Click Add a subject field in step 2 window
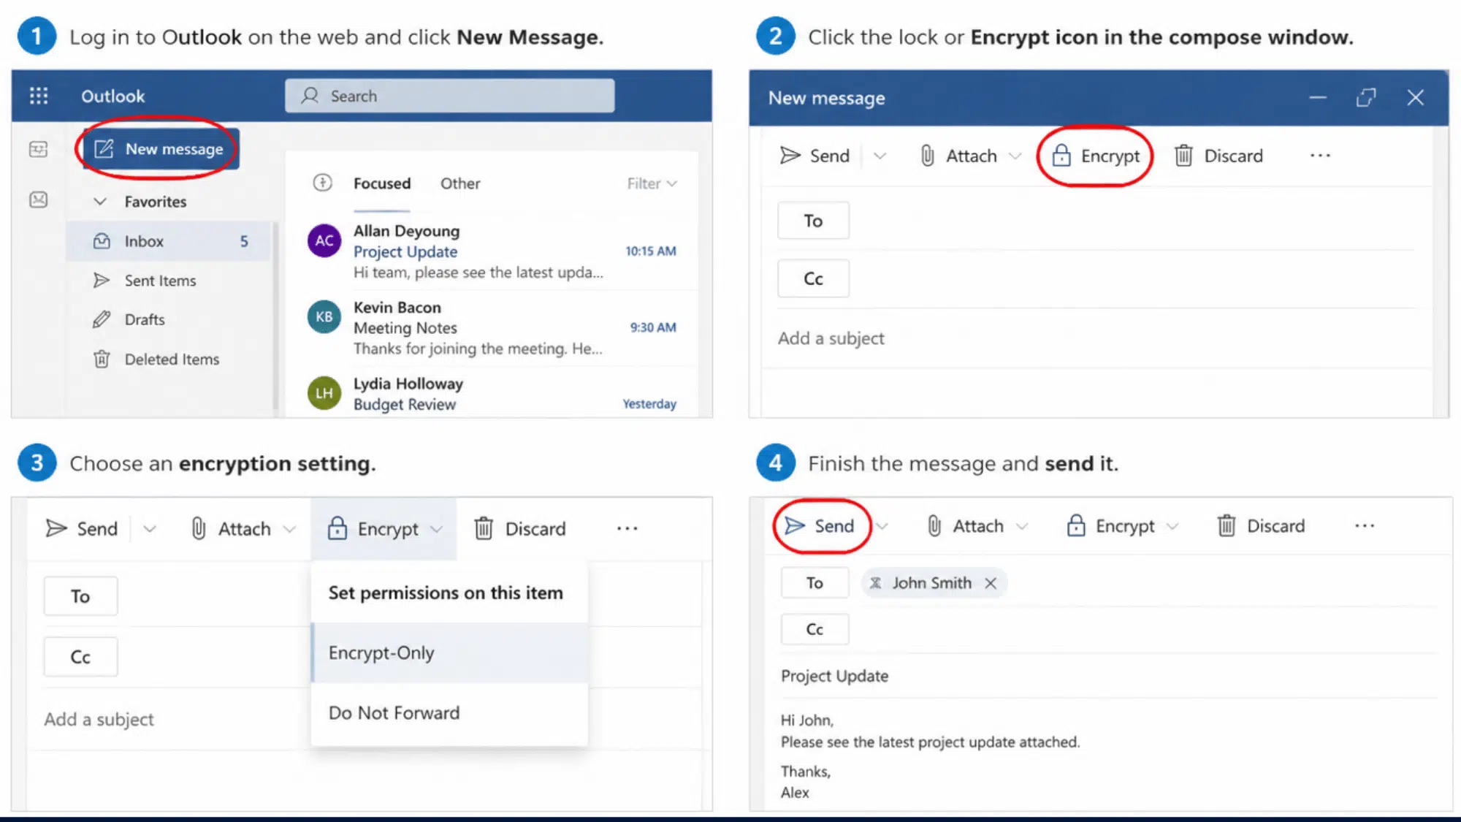The width and height of the screenshot is (1461, 822). (x=1096, y=338)
